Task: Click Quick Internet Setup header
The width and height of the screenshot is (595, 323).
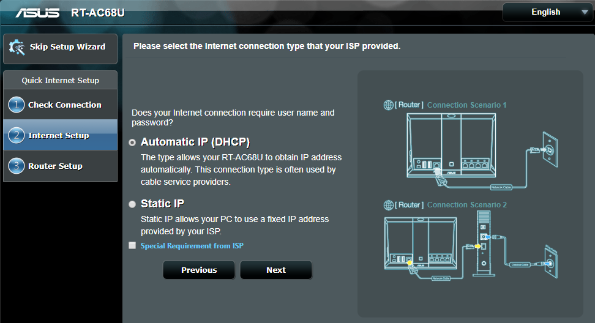Action: click(x=61, y=80)
